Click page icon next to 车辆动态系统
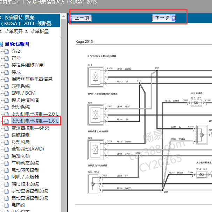The height and width of the screenshot is (212, 212). point(6,163)
